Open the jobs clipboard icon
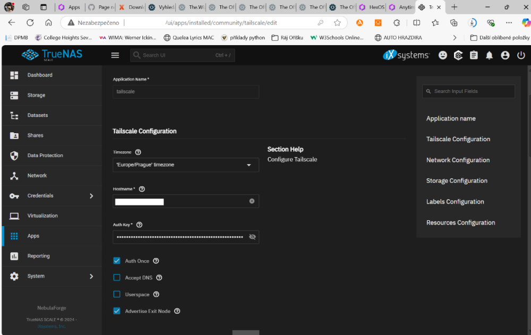This screenshot has width=531, height=335. point(474,55)
